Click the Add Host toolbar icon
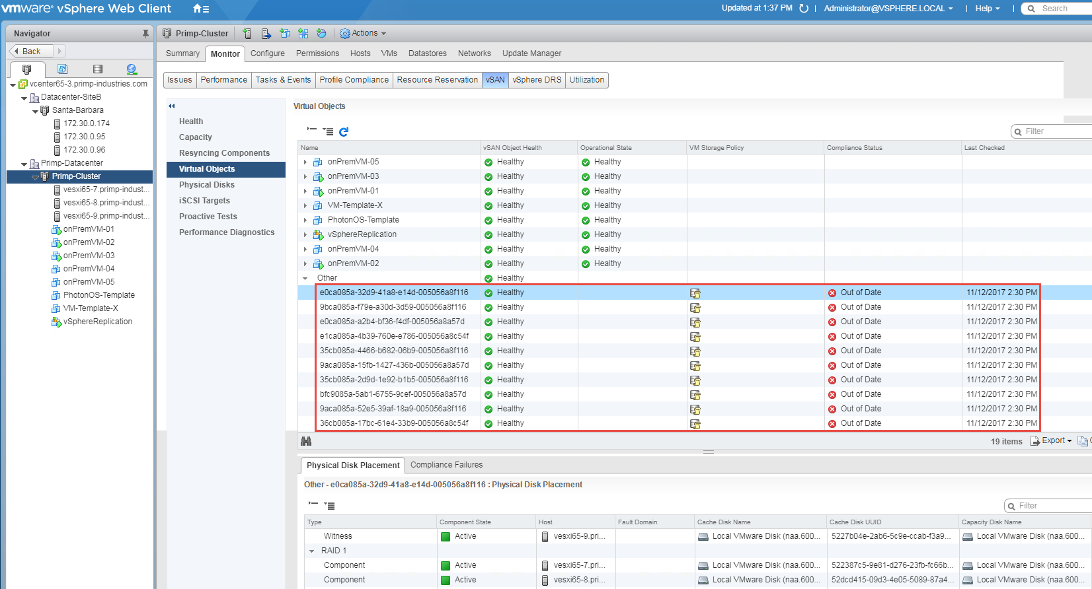Image resolution: width=1092 pixels, height=589 pixels. click(x=247, y=34)
